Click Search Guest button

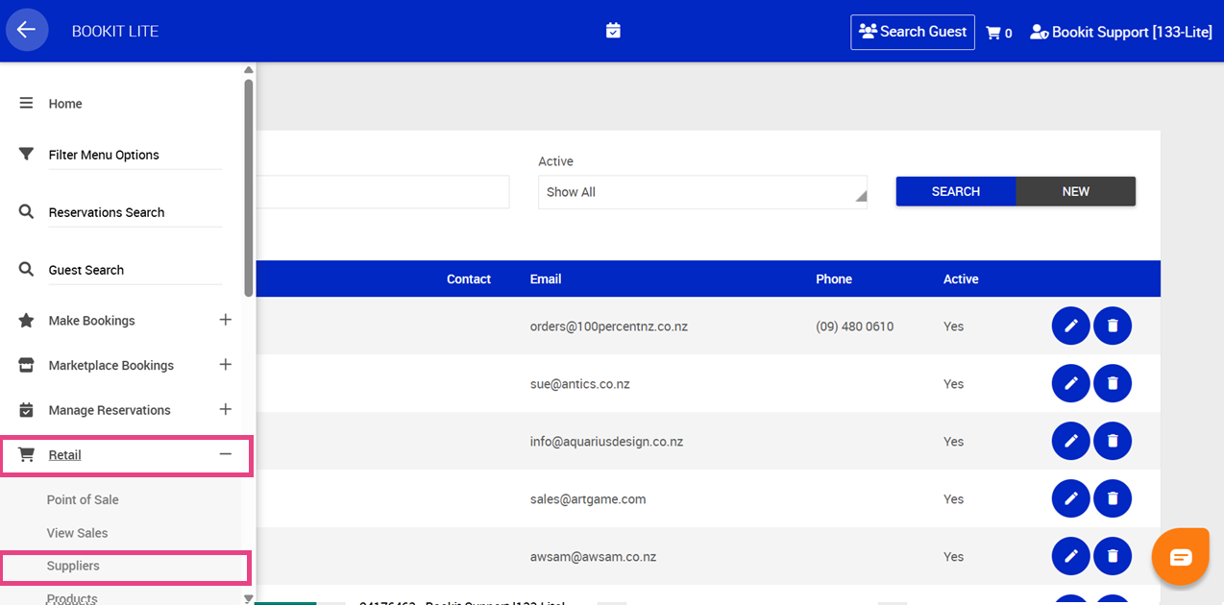pos(913,32)
